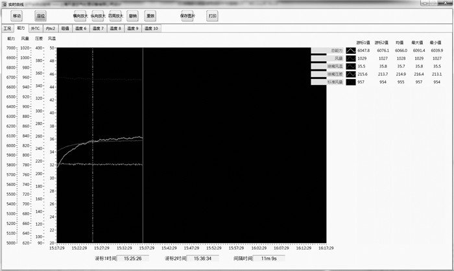The width and height of the screenshot is (454, 271).
Task: Click the interval time field 11m 9s
Action: pyautogui.click(x=269, y=258)
